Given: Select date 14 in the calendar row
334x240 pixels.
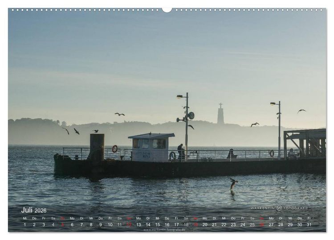Looking at the screenshot, I should pos(148,224).
